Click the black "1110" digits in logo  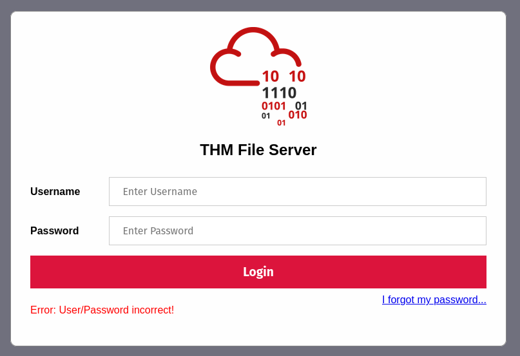tap(279, 93)
